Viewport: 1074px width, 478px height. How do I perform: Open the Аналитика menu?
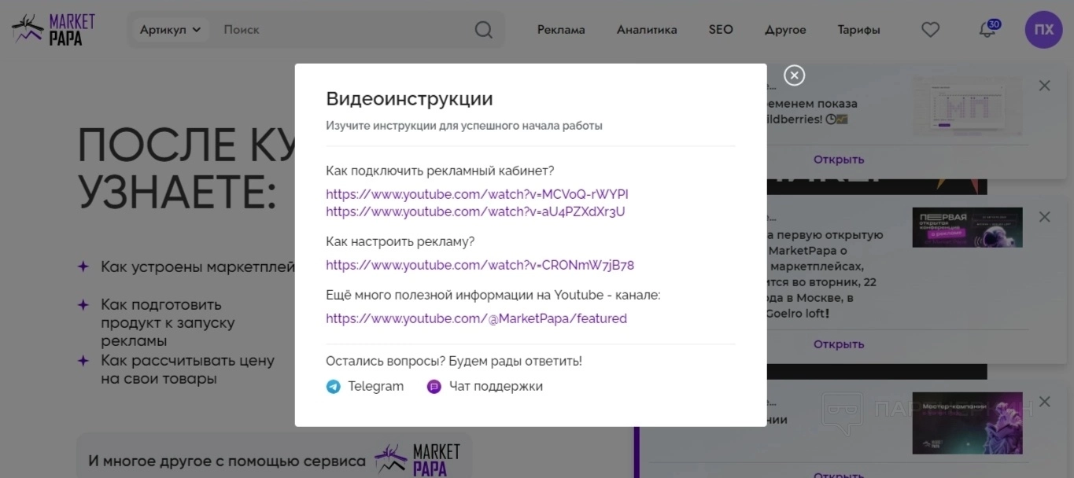647,30
